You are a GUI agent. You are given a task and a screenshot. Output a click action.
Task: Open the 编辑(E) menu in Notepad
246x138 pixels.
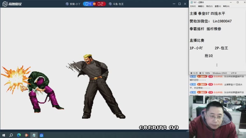201,6
